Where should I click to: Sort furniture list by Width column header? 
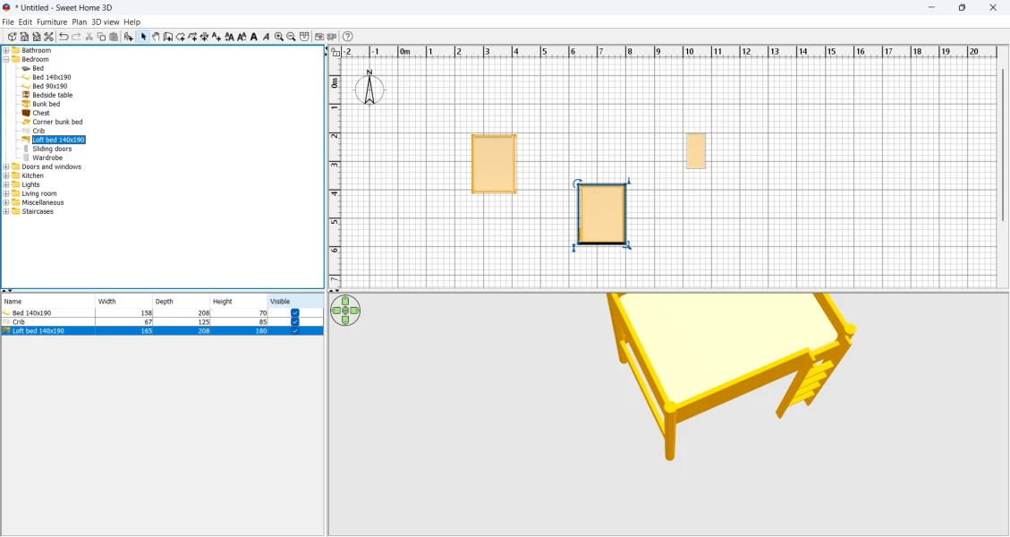[x=123, y=302]
